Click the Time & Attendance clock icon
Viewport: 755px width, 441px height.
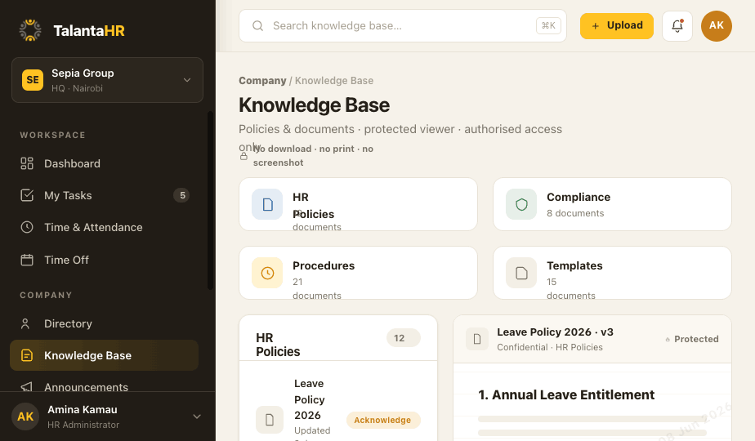click(27, 227)
